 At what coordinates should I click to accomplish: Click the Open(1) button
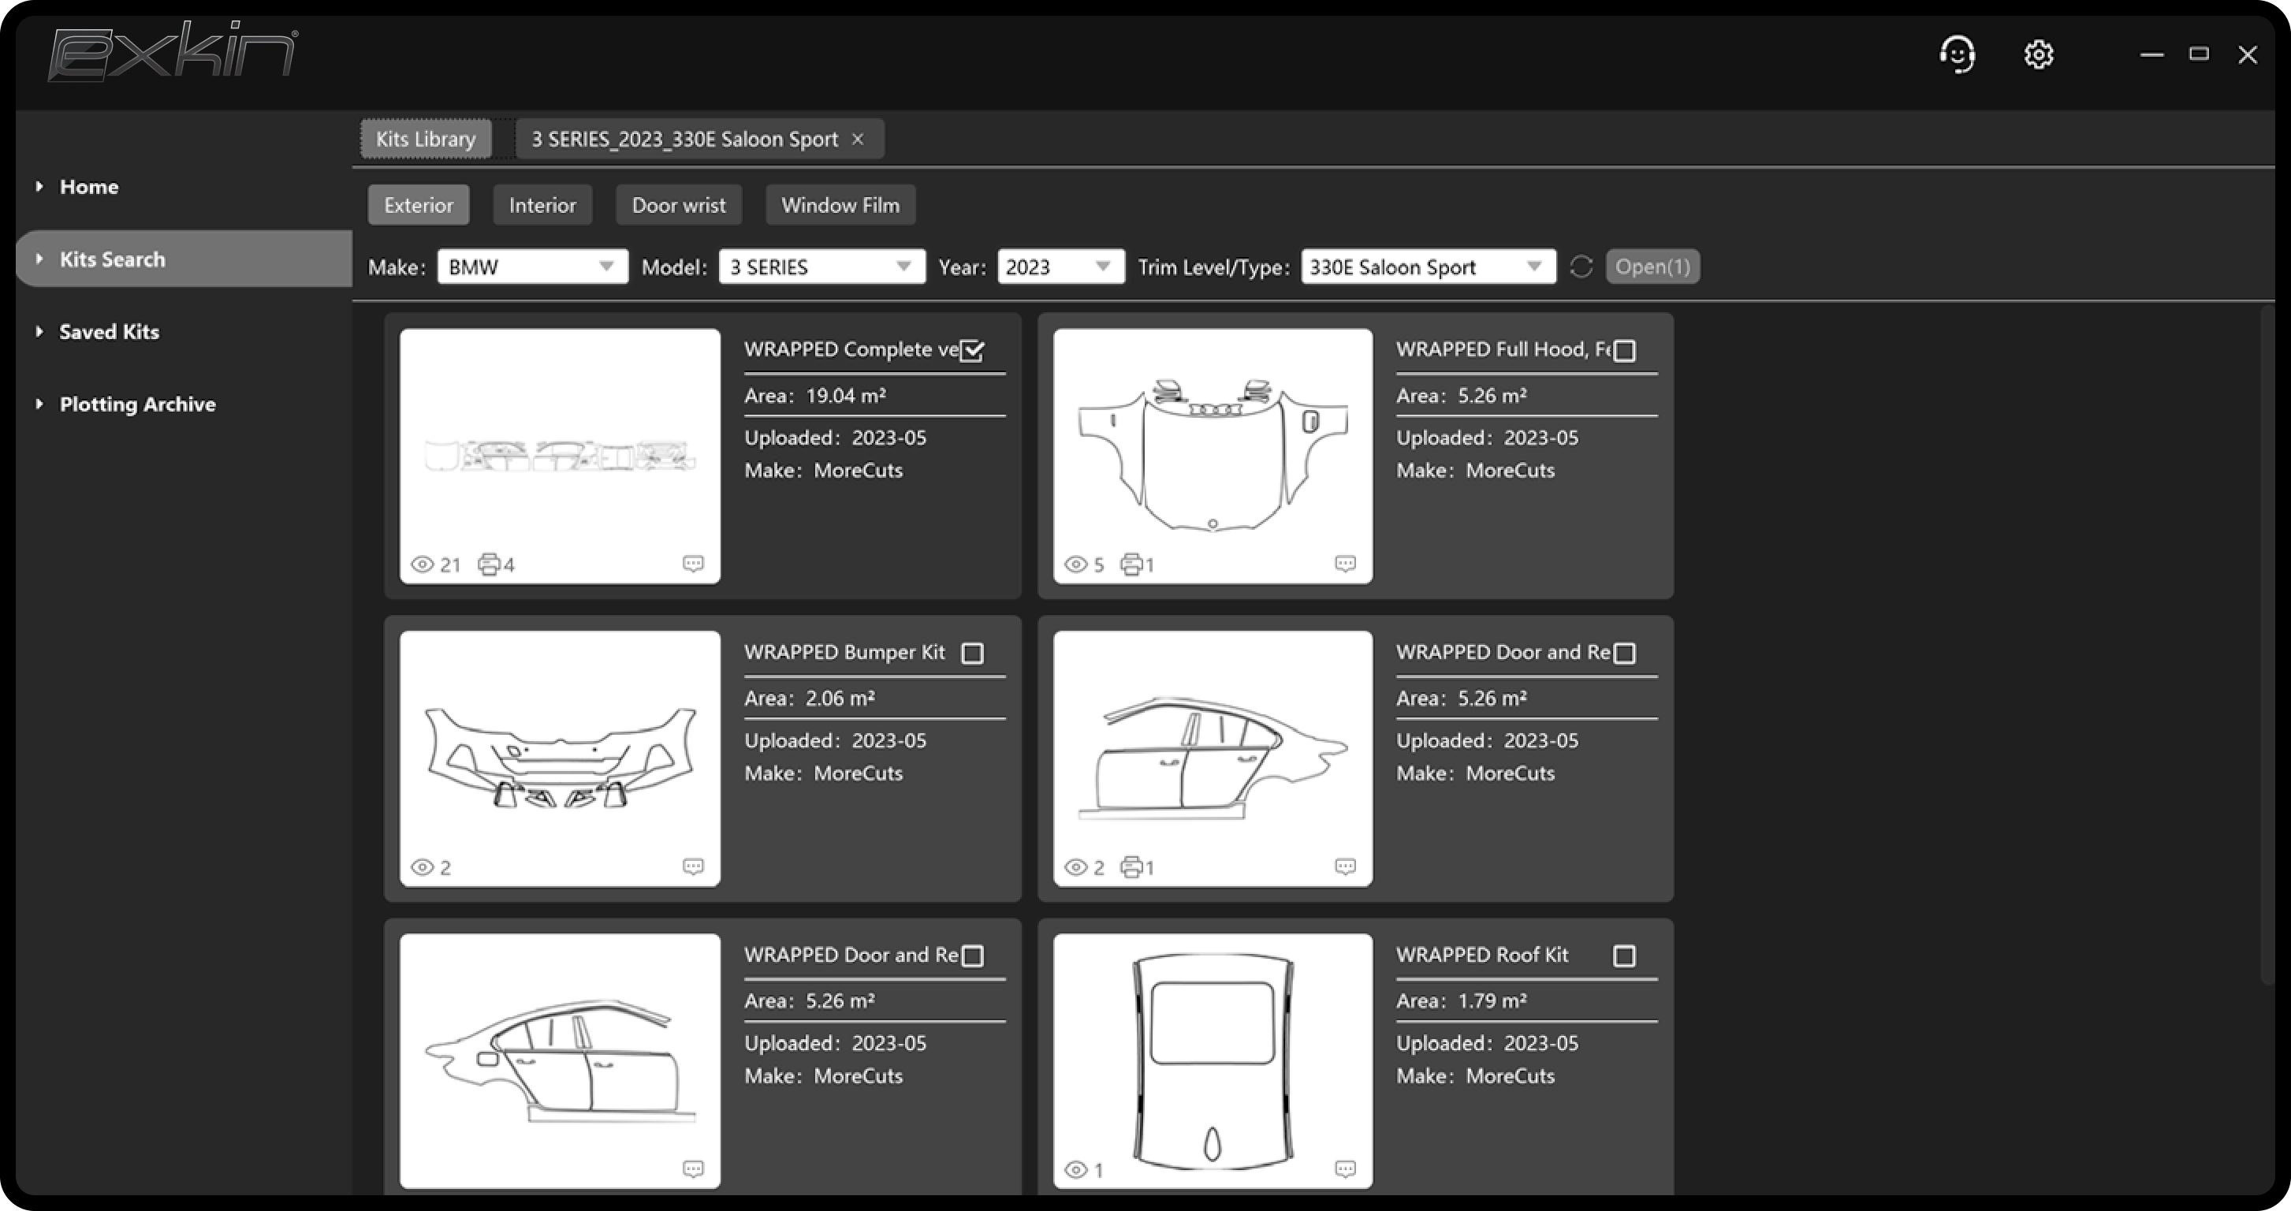pos(1652,266)
